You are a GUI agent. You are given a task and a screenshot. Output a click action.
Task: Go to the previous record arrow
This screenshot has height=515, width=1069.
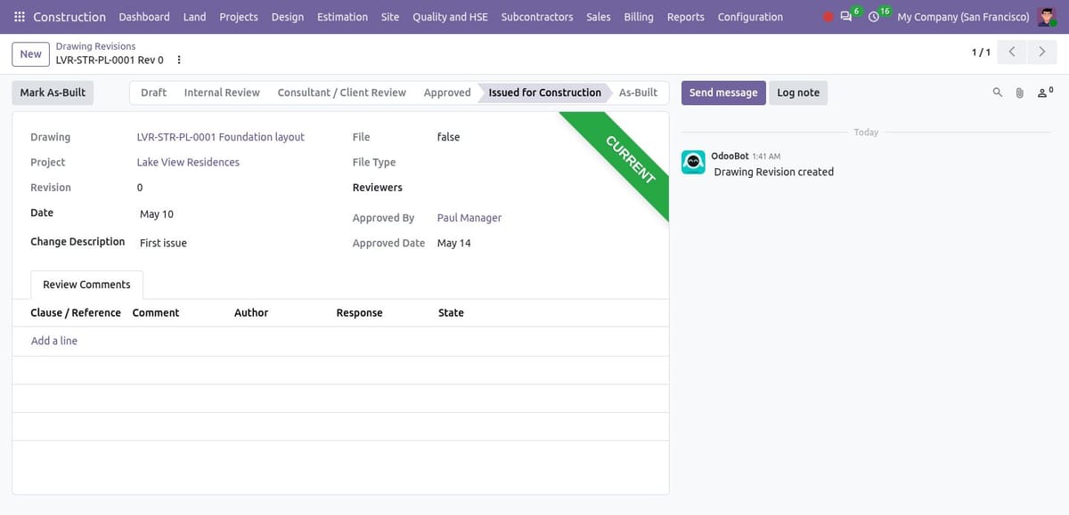click(1012, 52)
